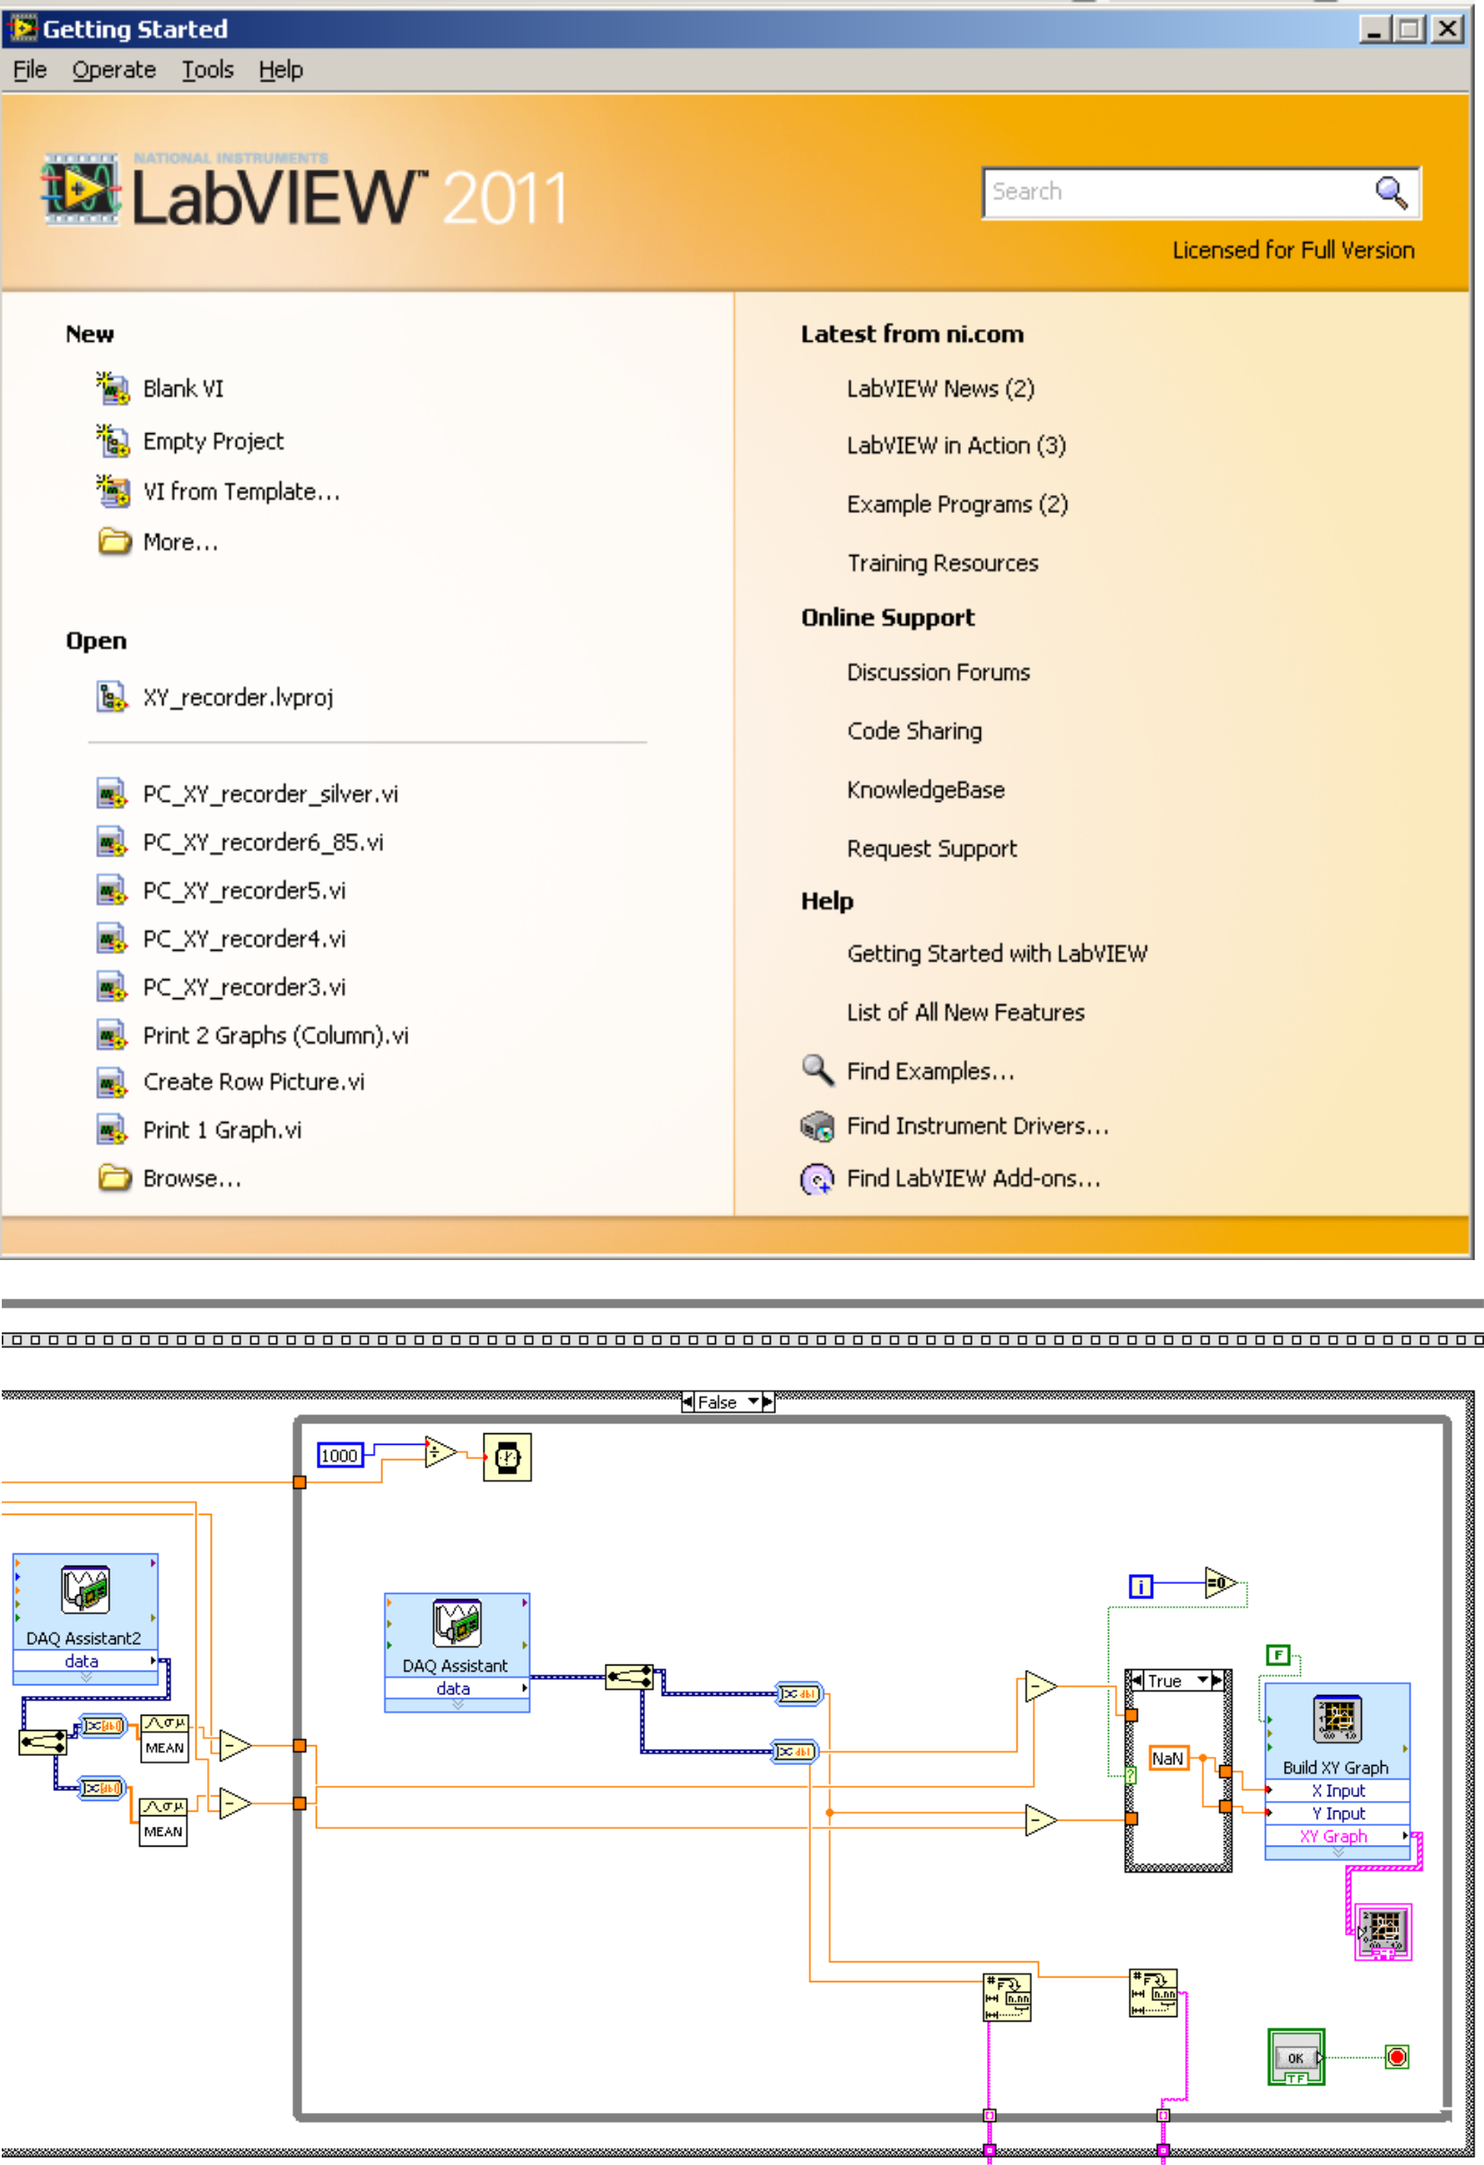Open List of All New Features

click(x=965, y=1013)
